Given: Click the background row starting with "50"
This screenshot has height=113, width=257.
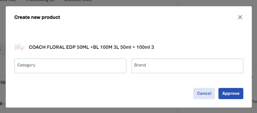Looking at the screenshot, I should point(2,82).
